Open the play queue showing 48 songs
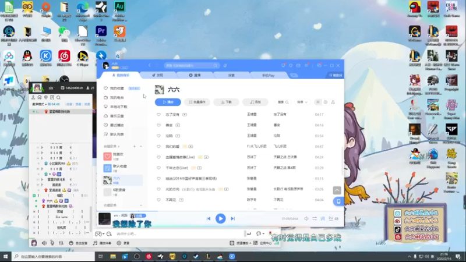Image resolution: width=466 pixels, height=262 pixels. coord(333,219)
